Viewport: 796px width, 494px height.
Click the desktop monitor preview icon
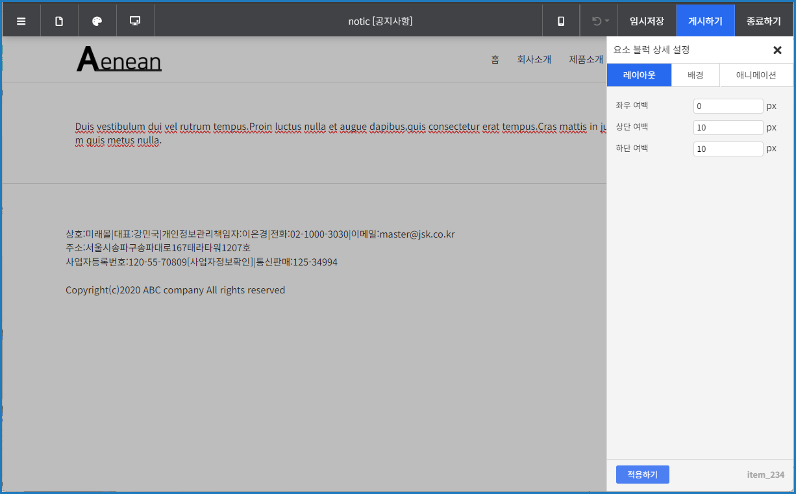click(x=135, y=21)
